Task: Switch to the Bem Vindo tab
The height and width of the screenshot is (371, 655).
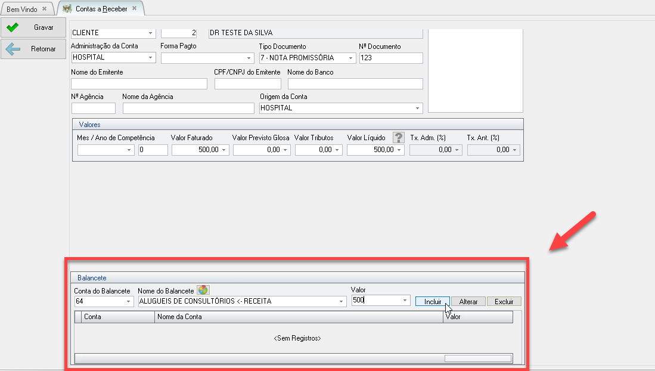Action: pyautogui.click(x=22, y=9)
